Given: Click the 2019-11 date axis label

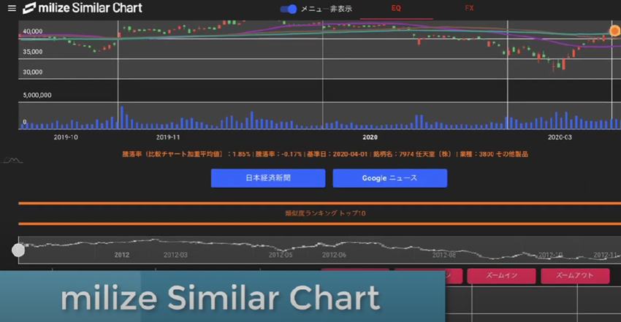Looking at the screenshot, I should [x=168, y=137].
